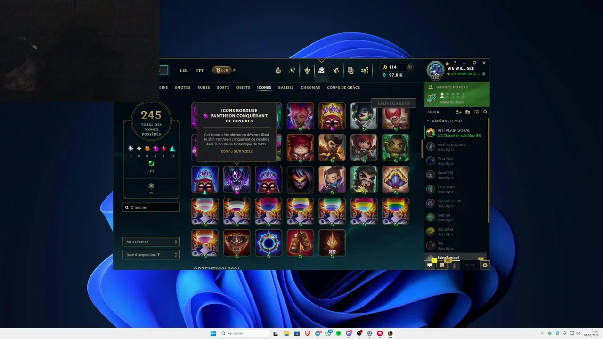The width and height of the screenshot is (603, 339).
Task: Open the Ma collection dropdown
Action: (x=151, y=242)
